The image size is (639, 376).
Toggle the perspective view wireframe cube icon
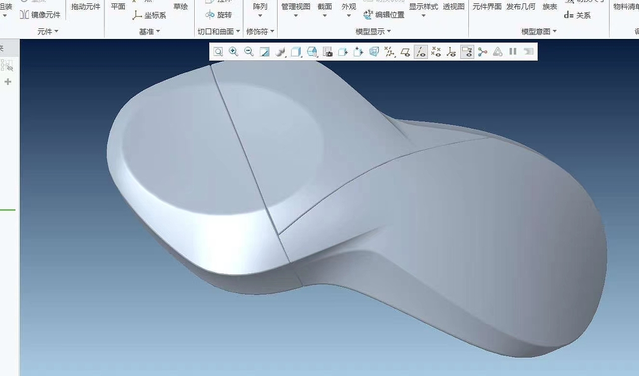[x=374, y=52]
